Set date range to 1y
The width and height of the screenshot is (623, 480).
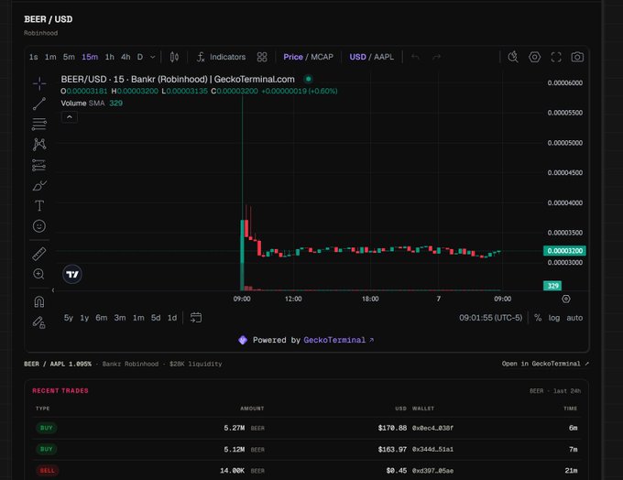coord(84,318)
